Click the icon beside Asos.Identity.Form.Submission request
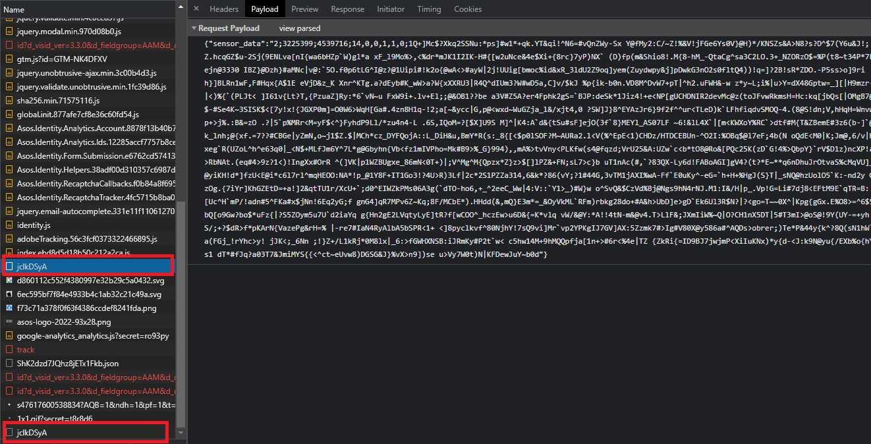The height and width of the screenshot is (444, 871). click(x=9, y=156)
